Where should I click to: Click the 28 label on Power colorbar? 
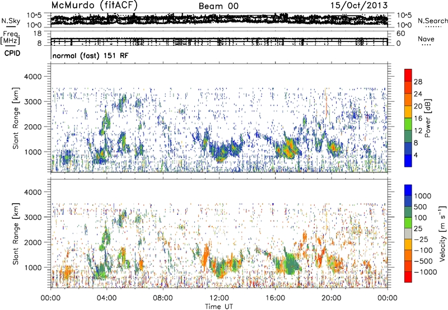pyautogui.click(x=418, y=82)
